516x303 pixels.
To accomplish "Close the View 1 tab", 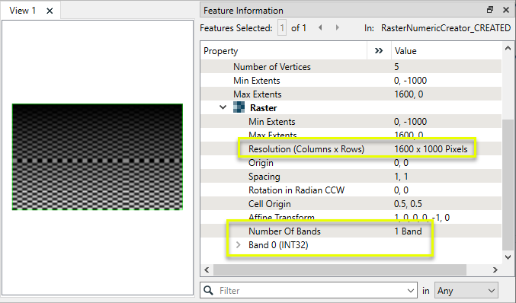I will (x=50, y=11).
